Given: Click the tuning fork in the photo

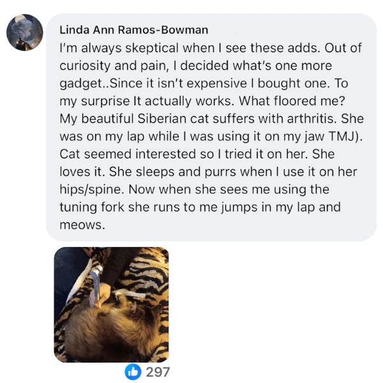Looking at the screenshot, I should point(96,286).
